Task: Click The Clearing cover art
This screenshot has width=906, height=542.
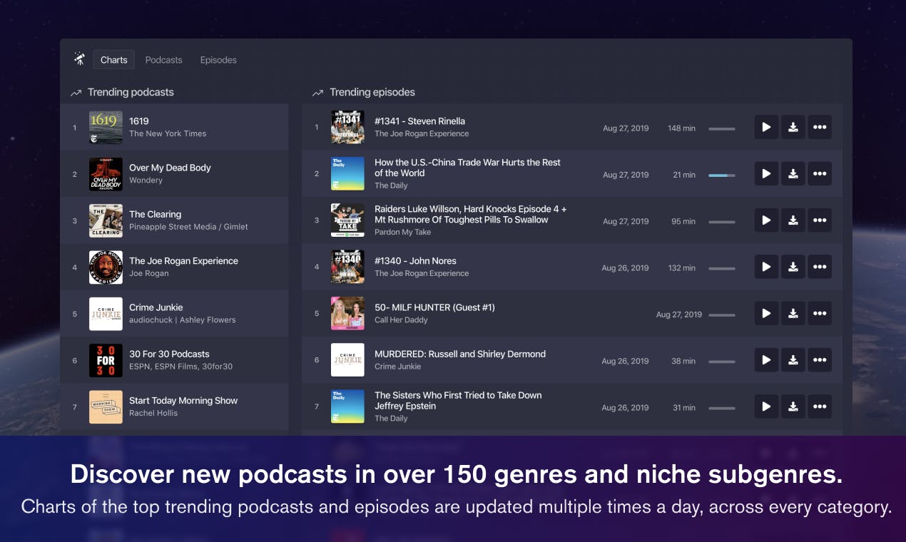Action: [106, 220]
